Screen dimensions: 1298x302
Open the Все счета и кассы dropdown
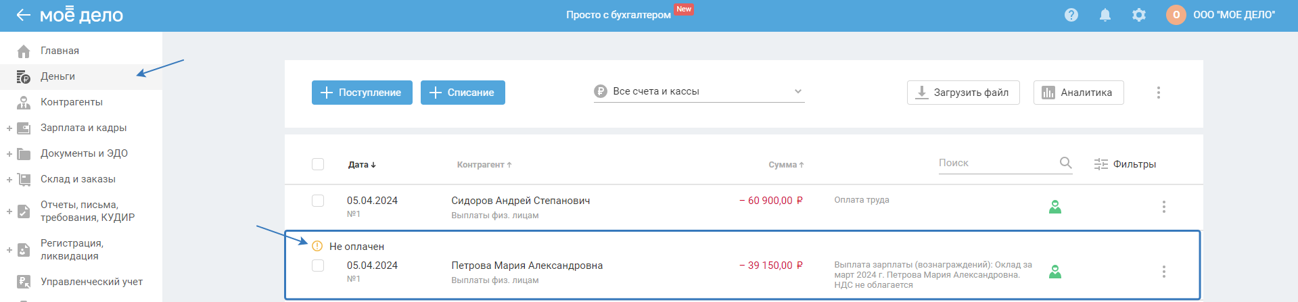click(699, 92)
